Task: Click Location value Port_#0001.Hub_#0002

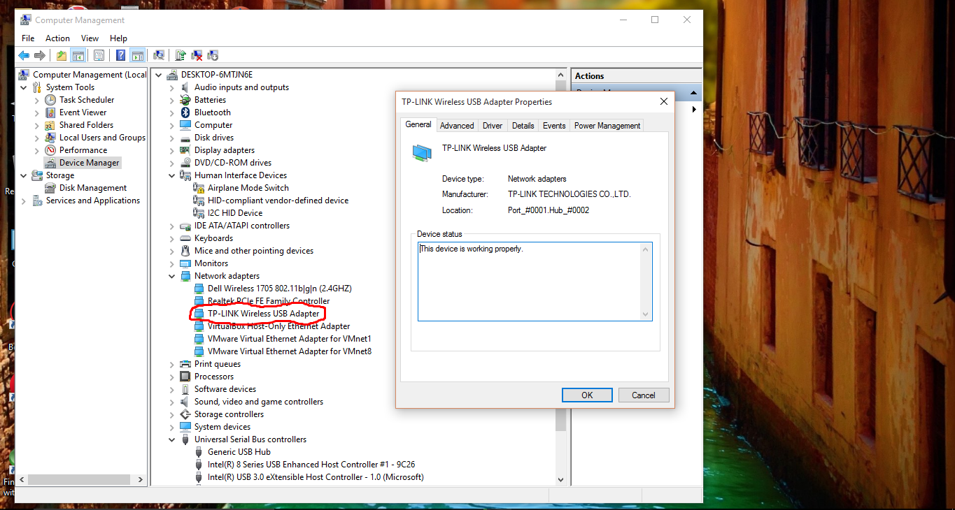Action: (549, 210)
